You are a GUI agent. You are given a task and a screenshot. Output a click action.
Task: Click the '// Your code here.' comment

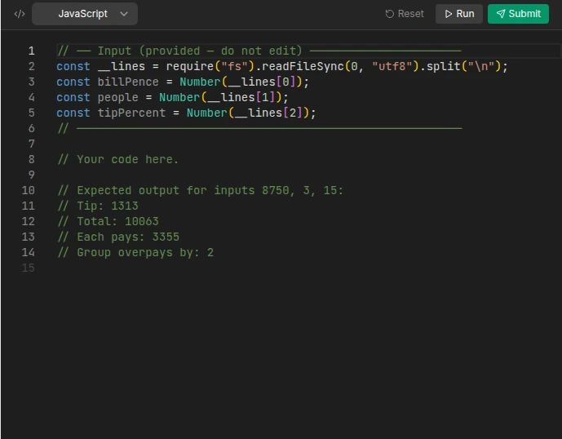pyautogui.click(x=118, y=159)
